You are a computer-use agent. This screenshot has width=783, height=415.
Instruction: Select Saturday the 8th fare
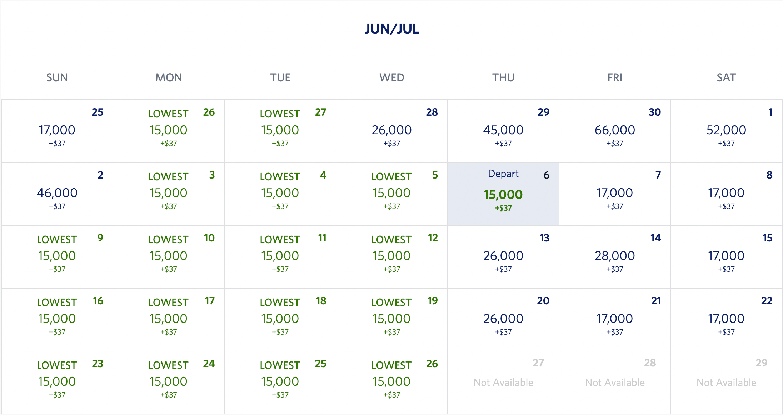tap(726, 194)
